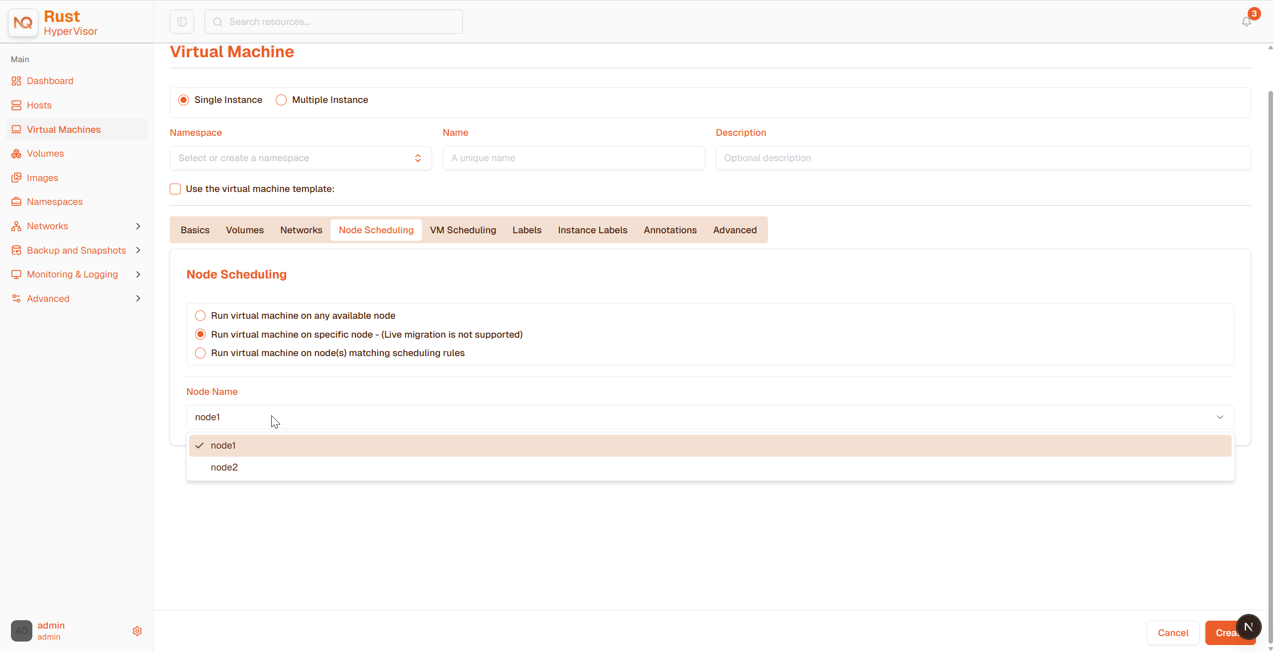The image size is (1274, 652).
Task: Switch to the Advanced tab in the form
Action: pos(735,230)
